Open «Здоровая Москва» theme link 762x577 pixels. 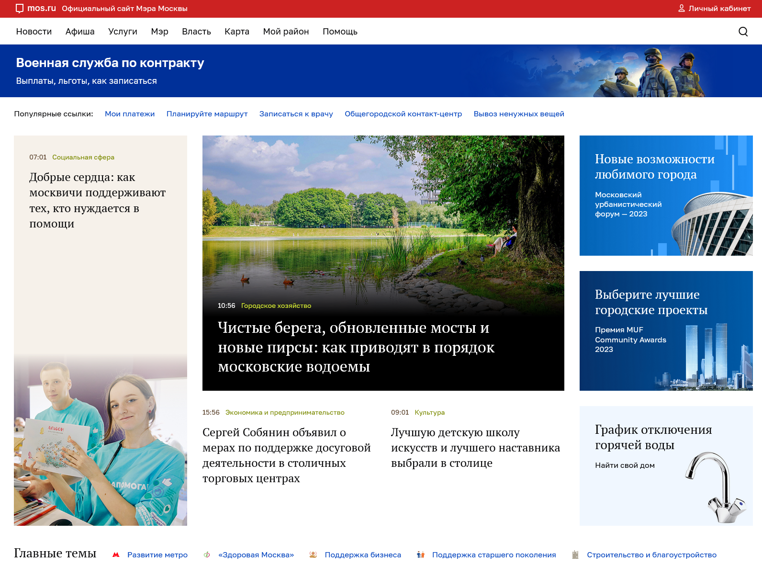tap(256, 555)
